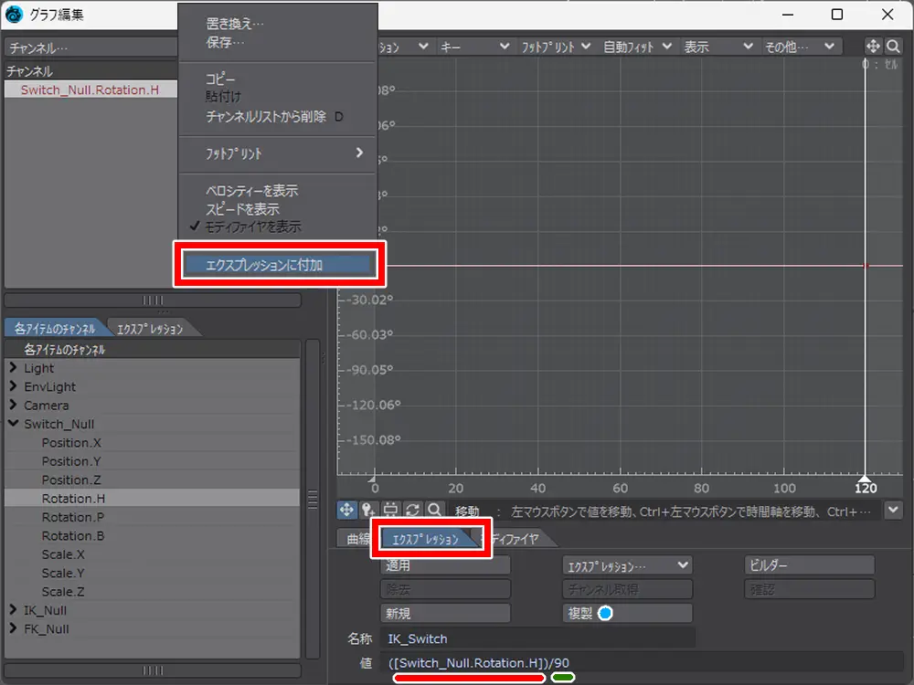Image resolution: width=914 pixels, height=685 pixels.
Task: Select the Zoom tool in bottom toolbar
Action: coord(435,511)
